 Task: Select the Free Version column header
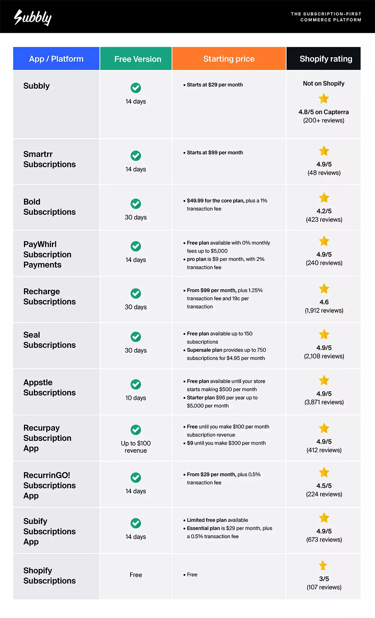pos(138,59)
